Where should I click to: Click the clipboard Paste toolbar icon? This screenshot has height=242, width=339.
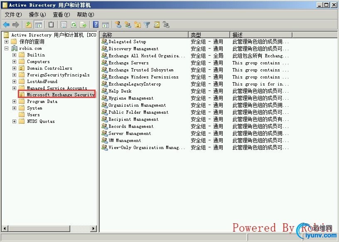51,24
